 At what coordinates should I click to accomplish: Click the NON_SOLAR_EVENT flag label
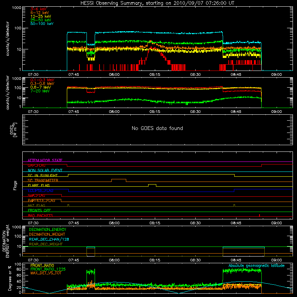pos(45,170)
